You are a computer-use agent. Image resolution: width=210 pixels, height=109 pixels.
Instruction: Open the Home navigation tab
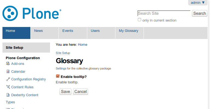tap(16, 33)
